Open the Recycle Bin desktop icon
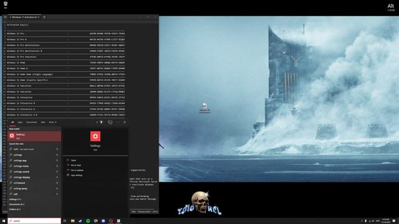The width and height of the screenshot is (399, 224). (x=6, y=5)
